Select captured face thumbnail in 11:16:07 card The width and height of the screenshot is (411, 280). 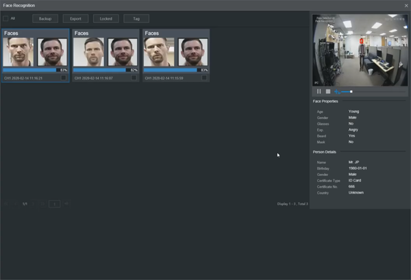(88, 52)
